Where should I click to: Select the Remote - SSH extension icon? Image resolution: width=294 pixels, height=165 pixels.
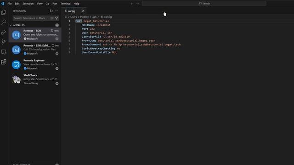[x=17, y=35]
